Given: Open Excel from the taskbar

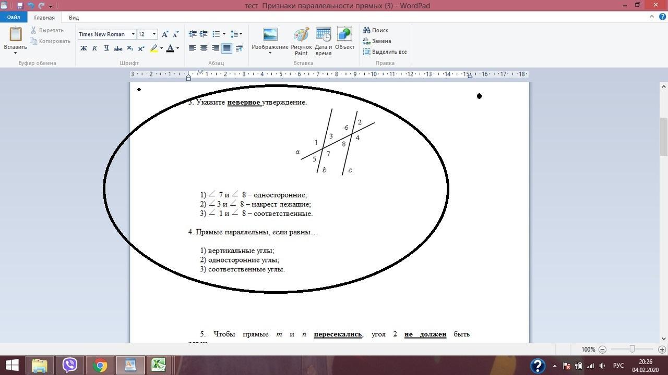Looking at the screenshot, I should point(159,365).
